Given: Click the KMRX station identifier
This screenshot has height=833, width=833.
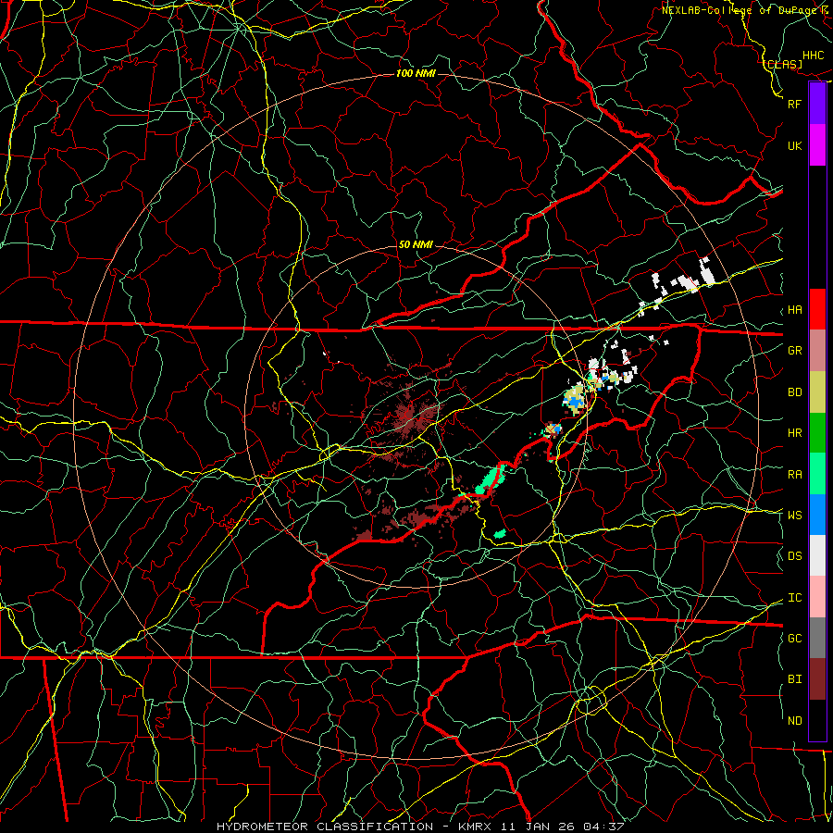Looking at the screenshot, I should [475, 827].
